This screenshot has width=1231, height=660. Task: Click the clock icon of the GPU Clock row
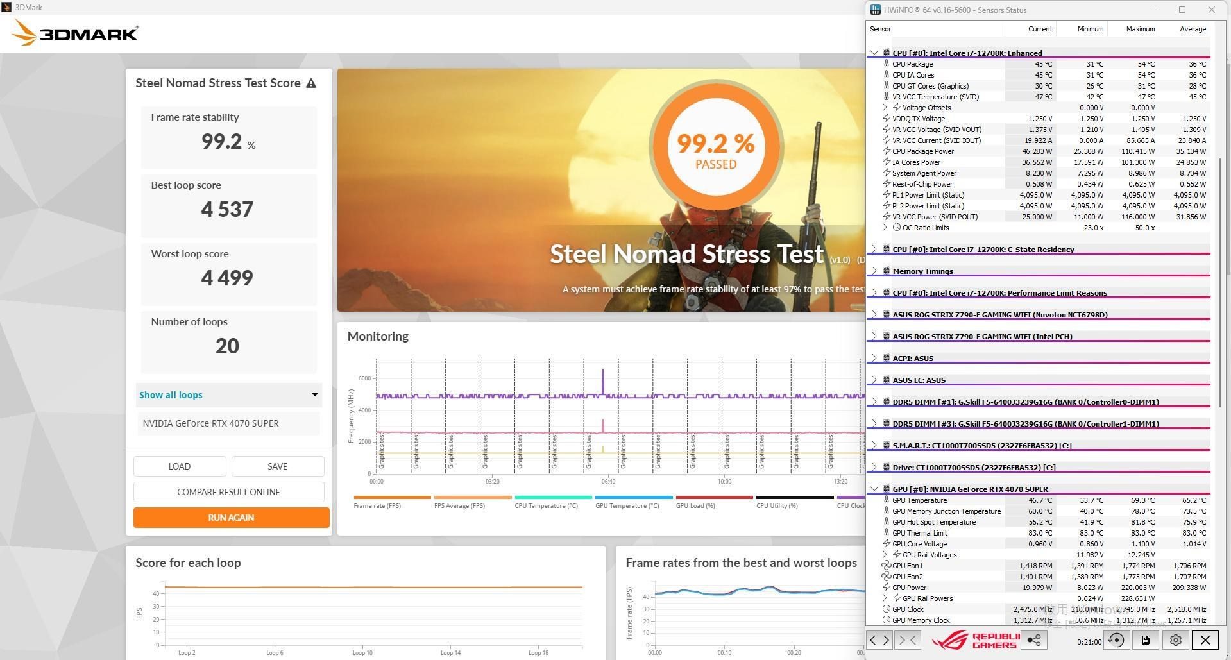click(887, 609)
